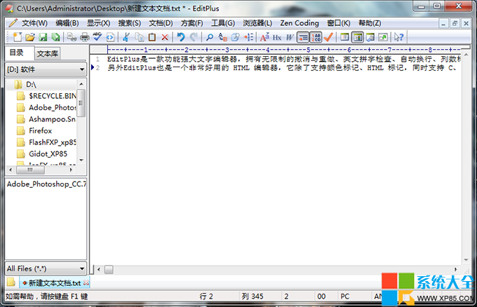Redo the last undone edit
Image resolution: width=477 pixels, height=307 pixels.
194,37
